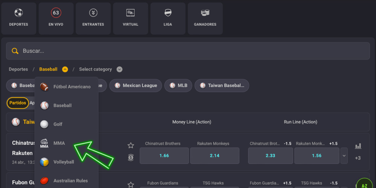Open the Entrantes upcoming events

click(x=93, y=18)
